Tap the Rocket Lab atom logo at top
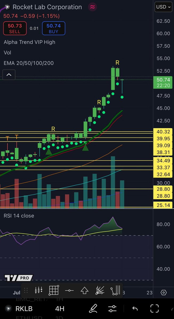174x319 pixels. point(7,7)
